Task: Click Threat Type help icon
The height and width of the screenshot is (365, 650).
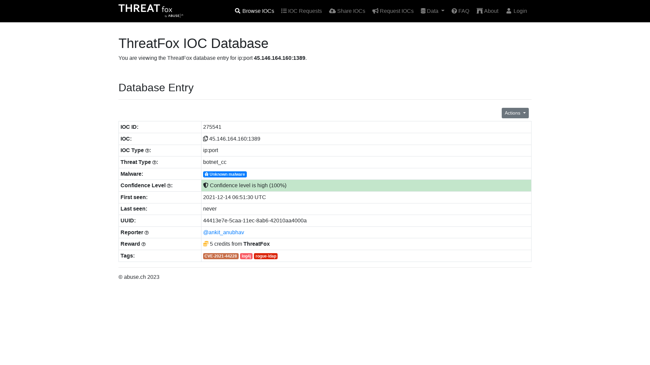Action: coord(154,163)
